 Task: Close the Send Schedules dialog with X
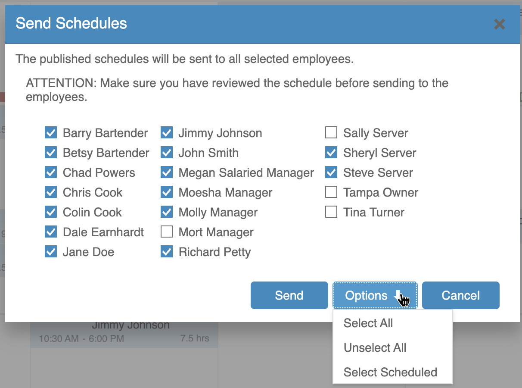[x=499, y=24]
